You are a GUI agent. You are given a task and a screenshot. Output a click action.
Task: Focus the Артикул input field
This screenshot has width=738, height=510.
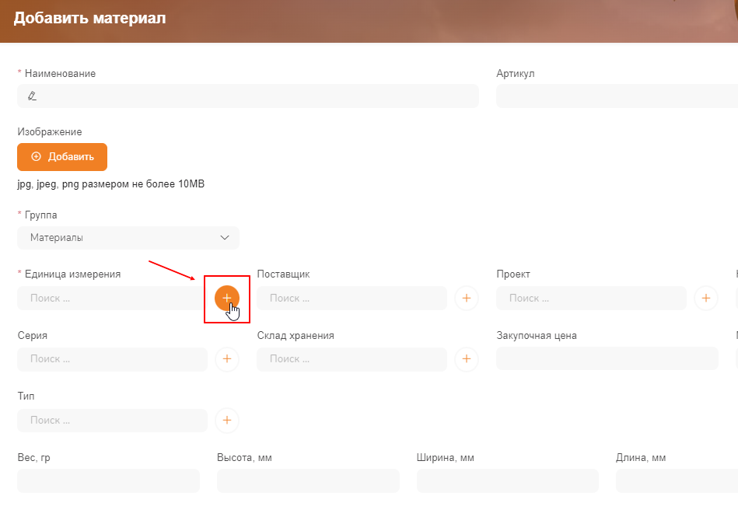coord(617,96)
